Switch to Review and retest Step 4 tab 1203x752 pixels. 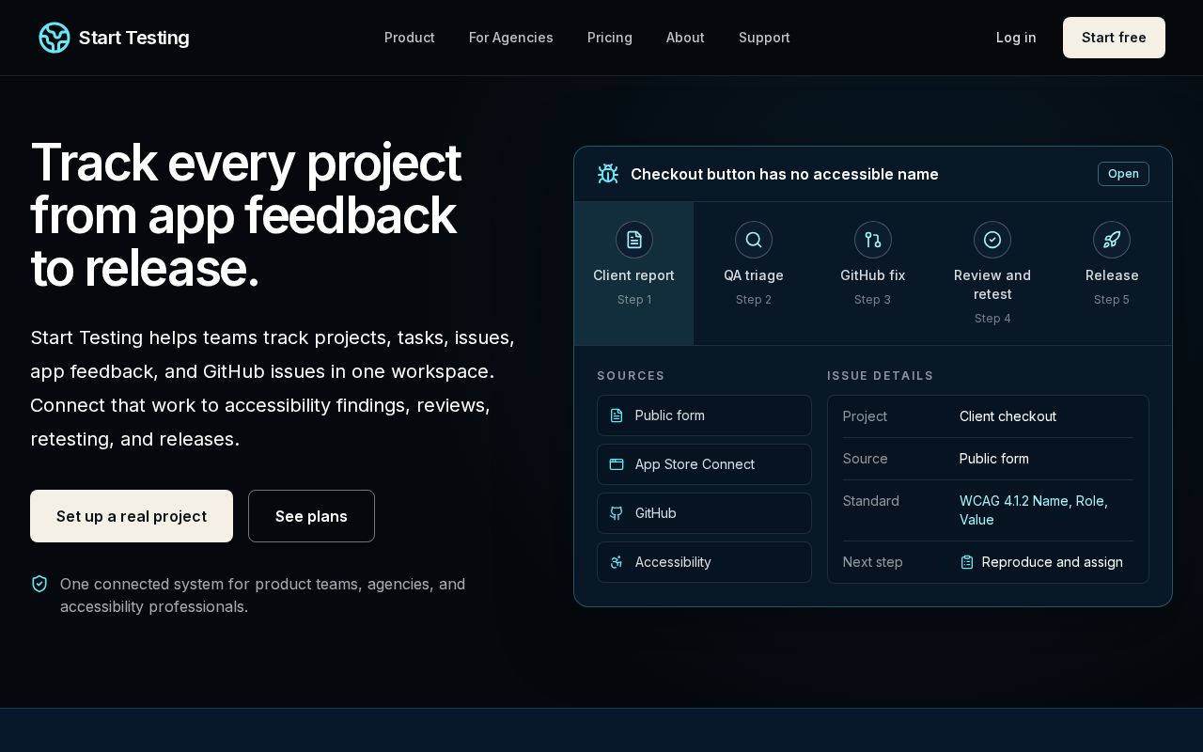coord(992,274)
